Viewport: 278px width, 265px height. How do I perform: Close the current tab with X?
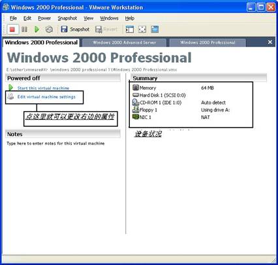point(270,42)
